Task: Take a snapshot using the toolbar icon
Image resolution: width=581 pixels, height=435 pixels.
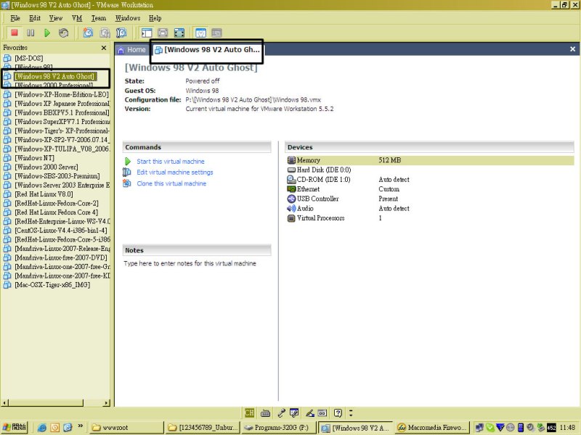Action: click(88, 33)
